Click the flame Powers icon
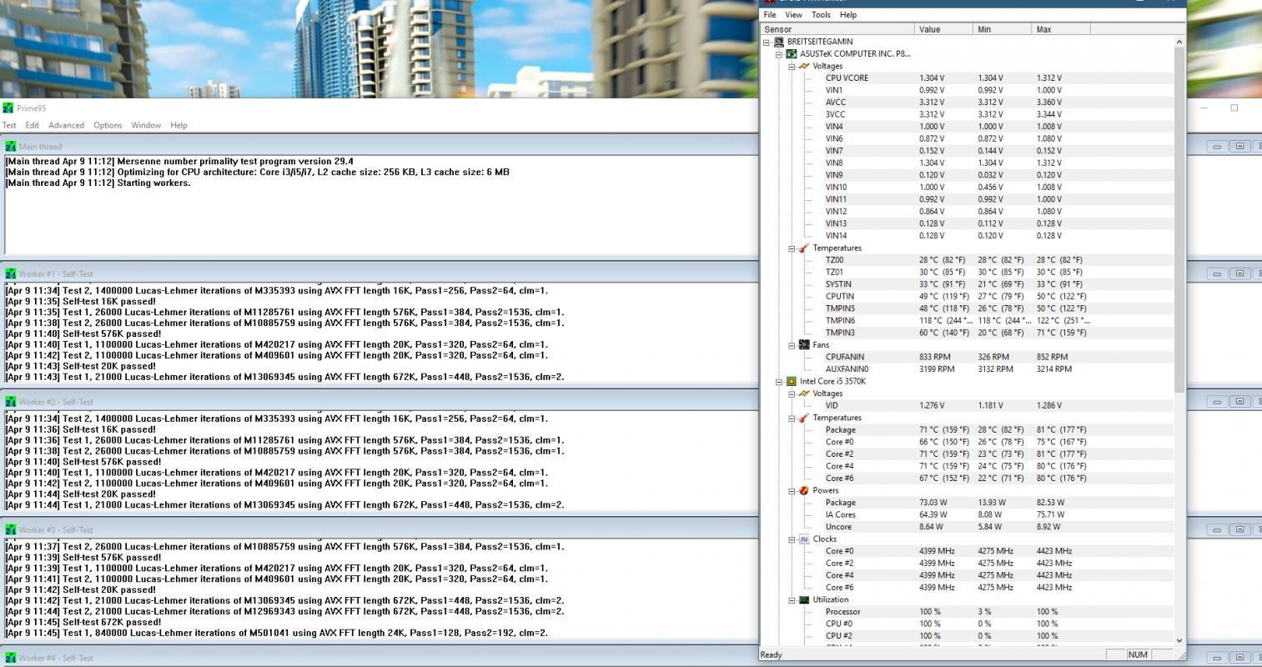The image size is (1262, 667). click(x=804, y=490)
